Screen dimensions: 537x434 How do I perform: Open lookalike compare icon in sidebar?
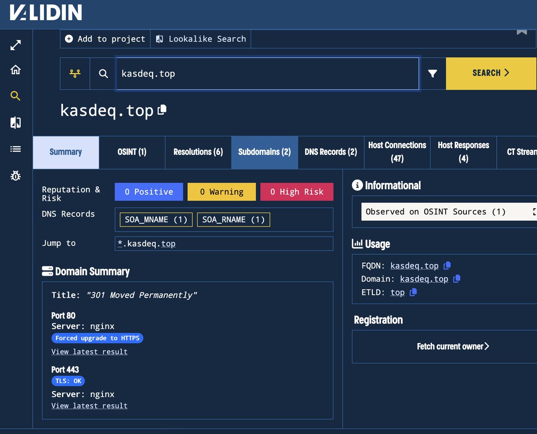tap(16, 123)
